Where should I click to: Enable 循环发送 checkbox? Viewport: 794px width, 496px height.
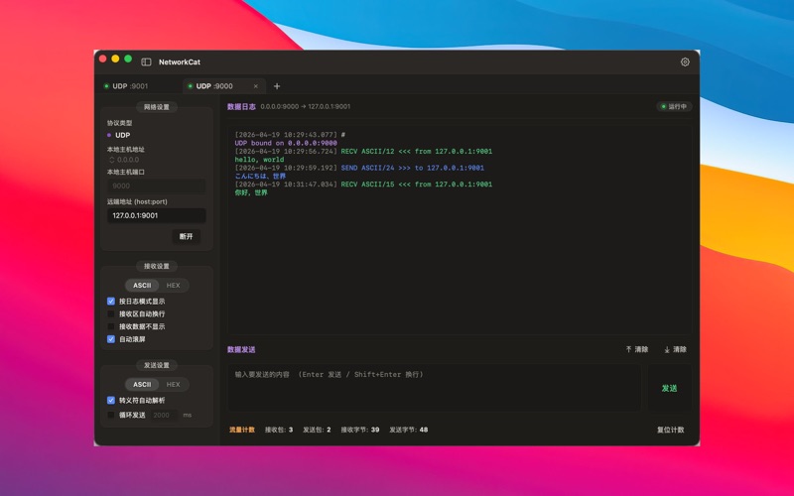pos(111,415)
